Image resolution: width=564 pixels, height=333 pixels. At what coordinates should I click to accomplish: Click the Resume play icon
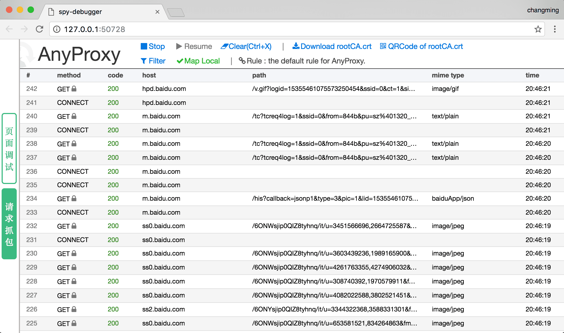pyautogui.click(x=179, y=47)
